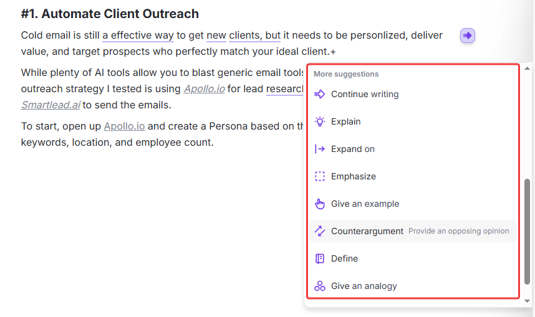This screenshot has height=317, width=535.
Task: Choose the Explain suggestion
Action: (345, 121)
